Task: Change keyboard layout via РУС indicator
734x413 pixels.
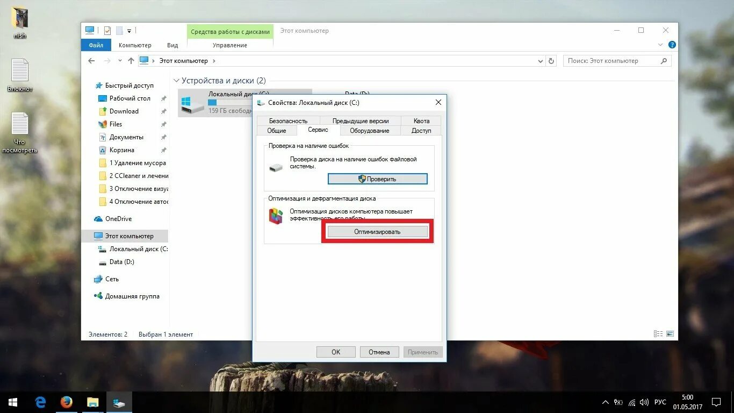Action: point(660,402)
